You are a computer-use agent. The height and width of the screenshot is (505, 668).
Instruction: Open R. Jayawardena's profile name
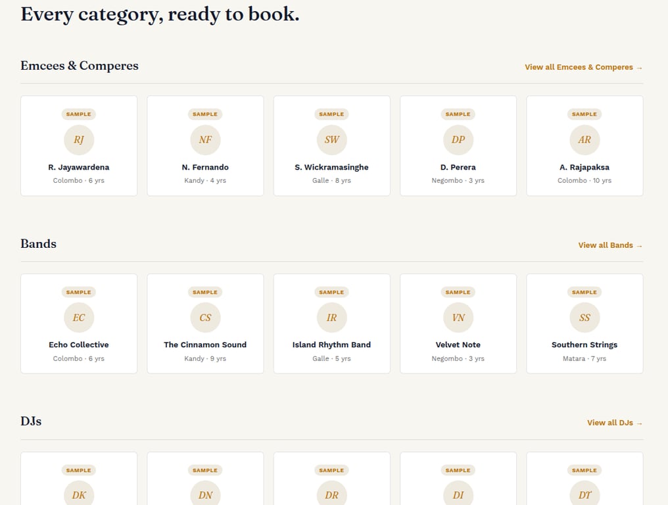point(79,167)
